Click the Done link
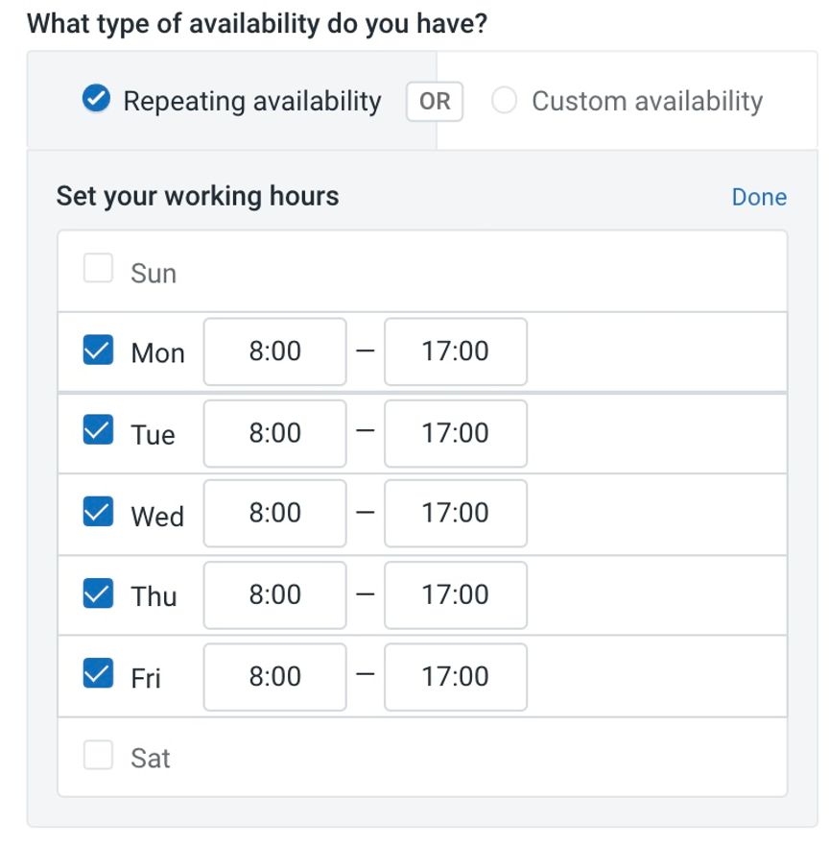This screenshot has width=829, height=847. 759,197
